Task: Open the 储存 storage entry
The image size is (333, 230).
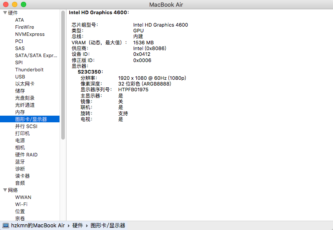Action: [20, 91]
